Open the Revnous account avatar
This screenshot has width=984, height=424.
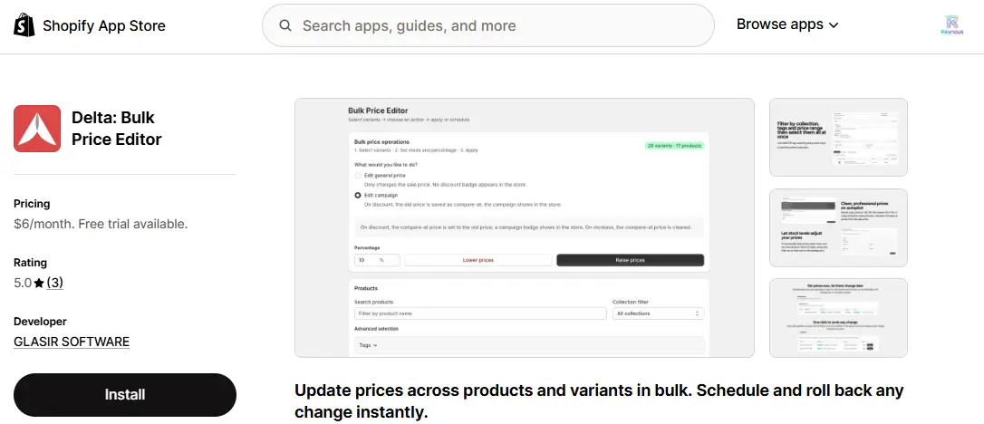point(952,25)
